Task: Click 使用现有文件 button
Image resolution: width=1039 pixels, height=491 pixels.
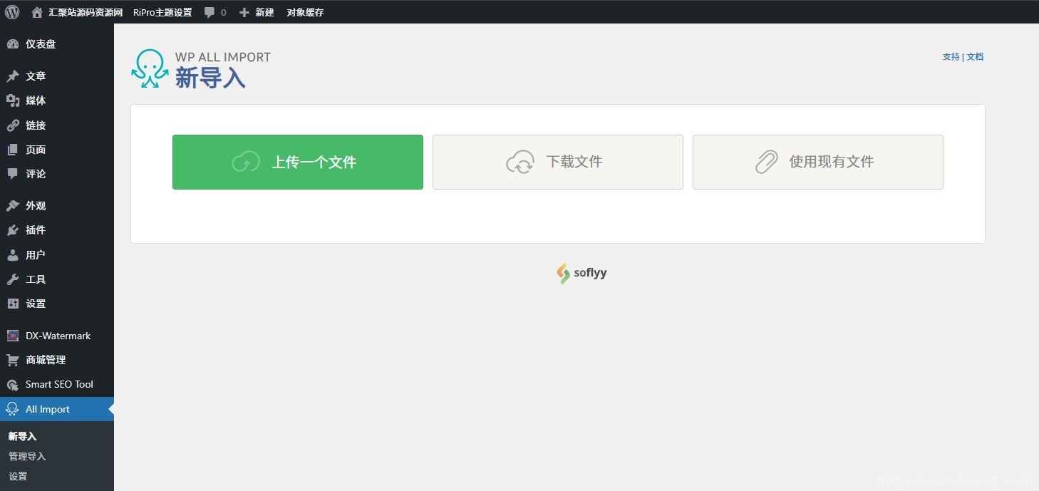Action: pyautogui.click(x=818, y=162)
